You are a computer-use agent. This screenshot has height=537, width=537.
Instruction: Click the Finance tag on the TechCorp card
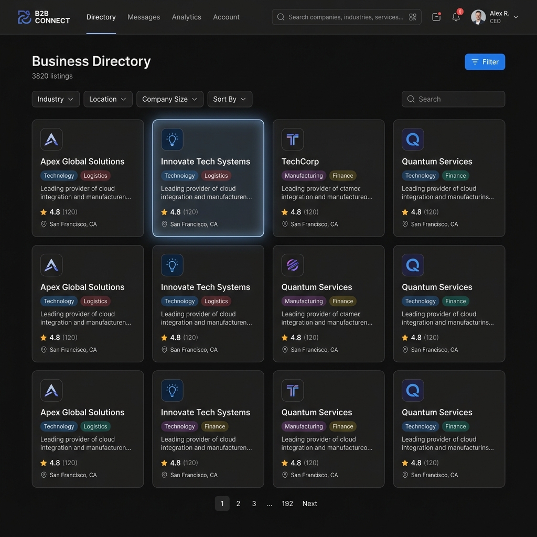coord(343,176)
